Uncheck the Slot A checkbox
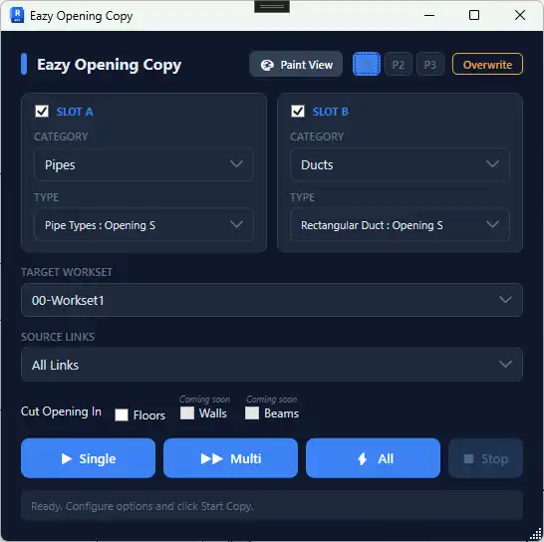The height and width of the screenshot is (542, 544). pyautogui.click(x=42, y=112)
